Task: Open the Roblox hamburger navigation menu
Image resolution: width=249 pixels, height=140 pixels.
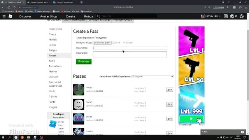Action: coord(4,16)
